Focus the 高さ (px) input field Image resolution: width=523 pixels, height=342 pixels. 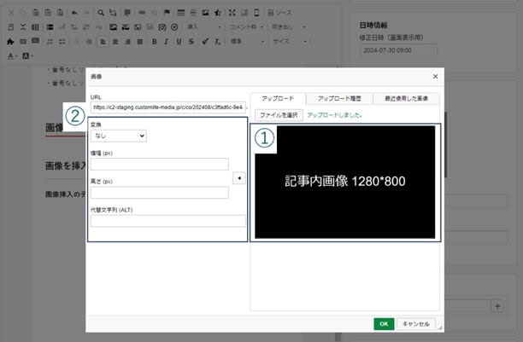click(160, 193)
